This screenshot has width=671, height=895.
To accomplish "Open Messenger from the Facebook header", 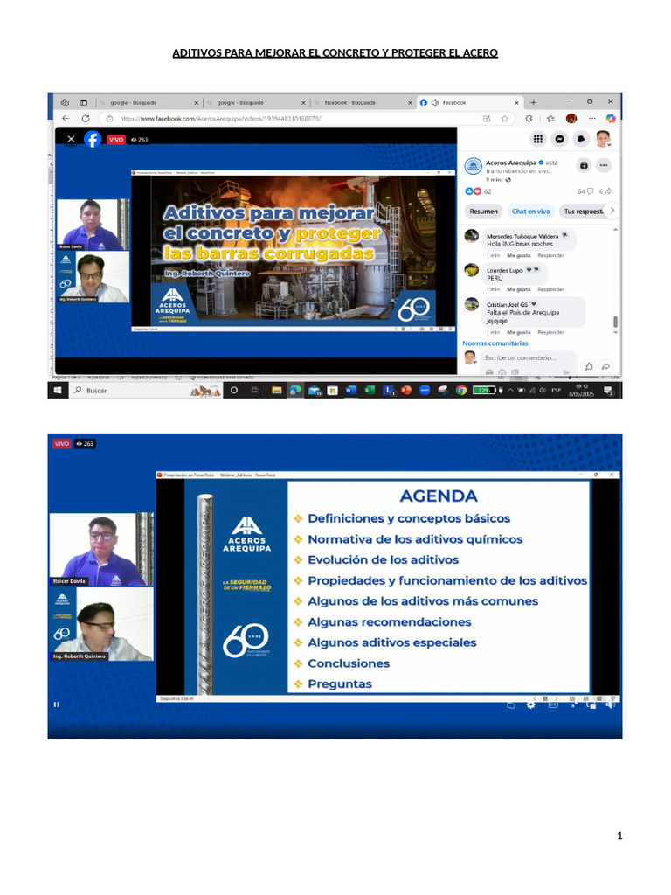I will pyautogui.click(x=560, y=139).
